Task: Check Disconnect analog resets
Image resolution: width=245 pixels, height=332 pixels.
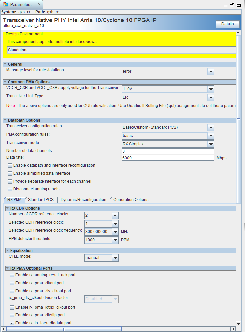Action: tap(10, 189)
